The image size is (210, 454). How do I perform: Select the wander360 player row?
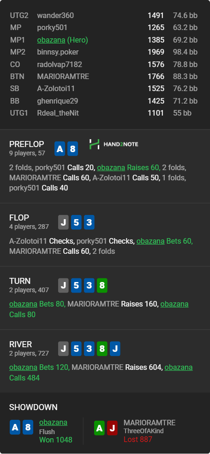104,15
